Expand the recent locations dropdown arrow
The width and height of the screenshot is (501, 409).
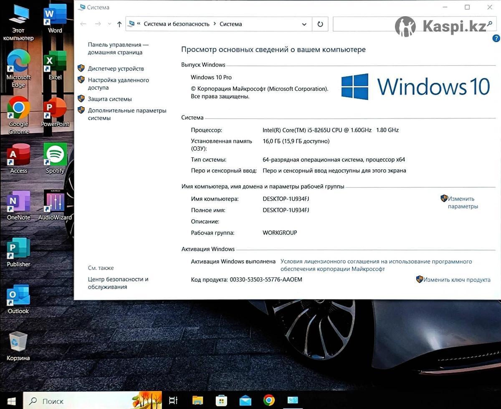[x=109, y=24]
